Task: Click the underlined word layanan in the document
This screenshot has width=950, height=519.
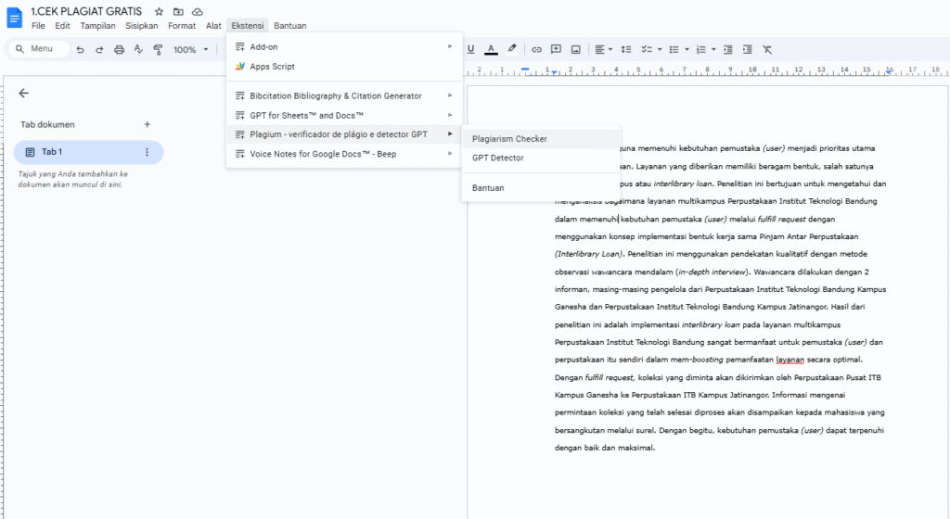Action: pyautogui.click(x=790, y=360)
